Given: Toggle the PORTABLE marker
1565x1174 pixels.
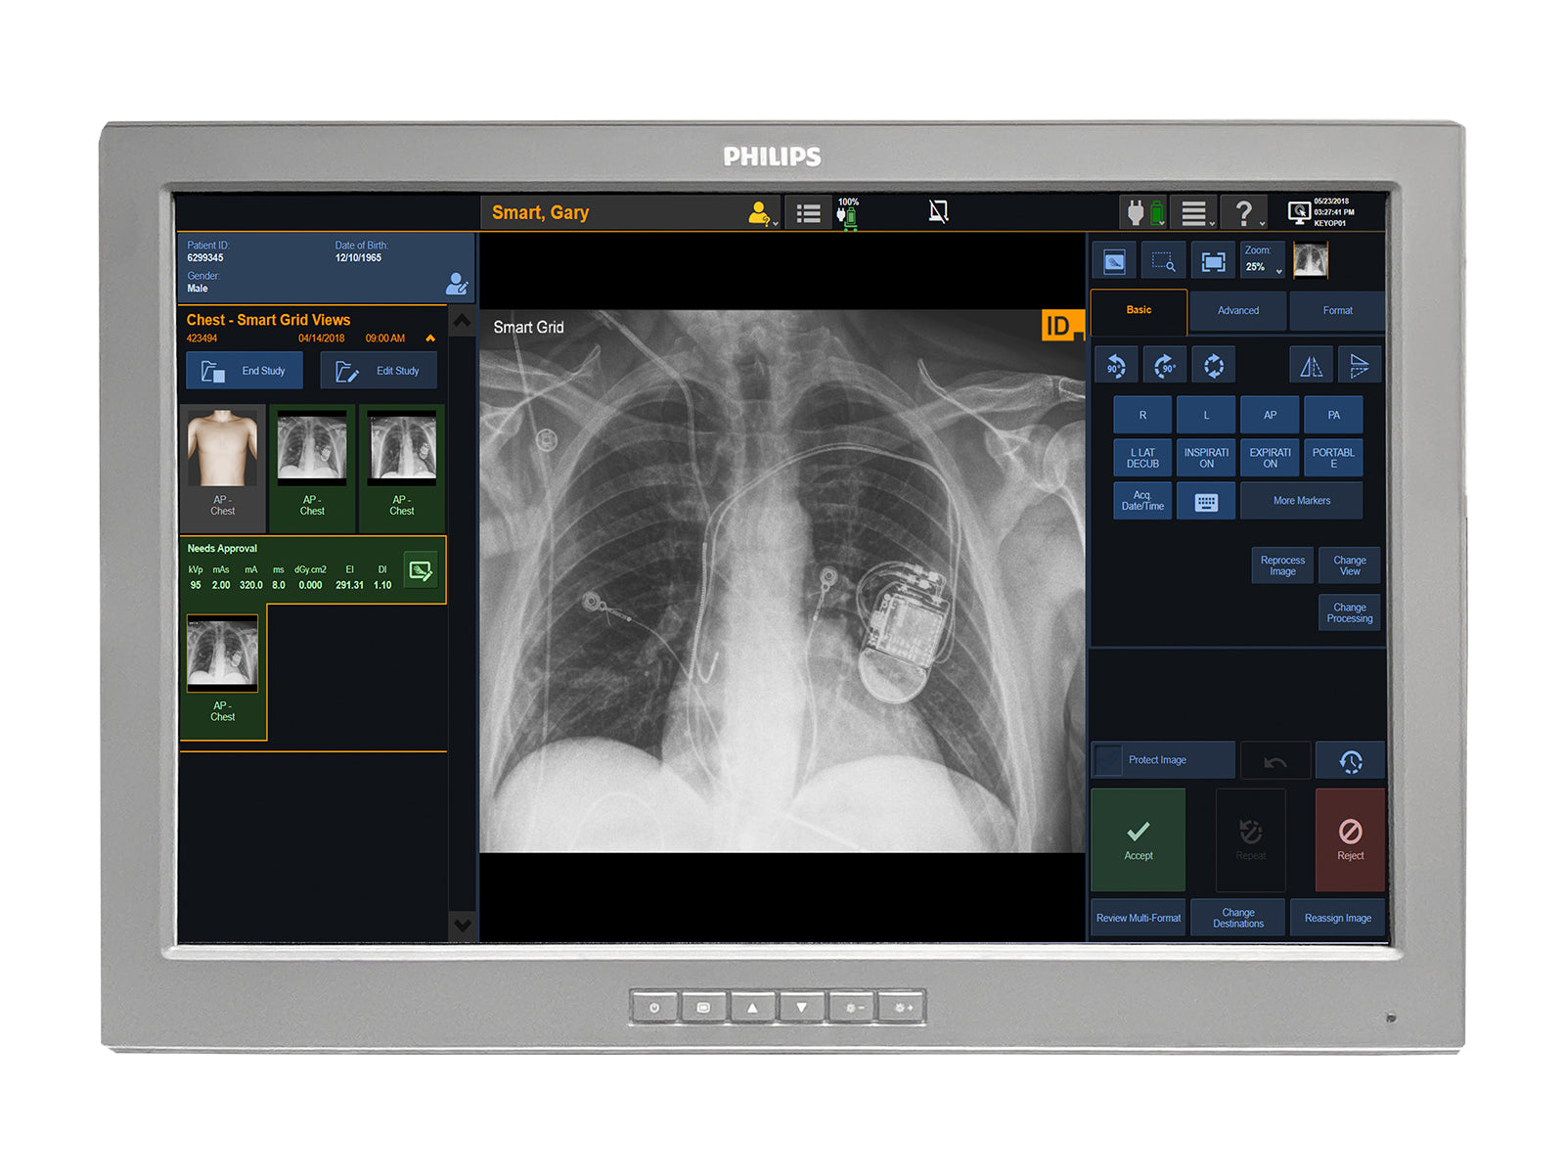Looking at the screenshot, I should click(1334, 457).
